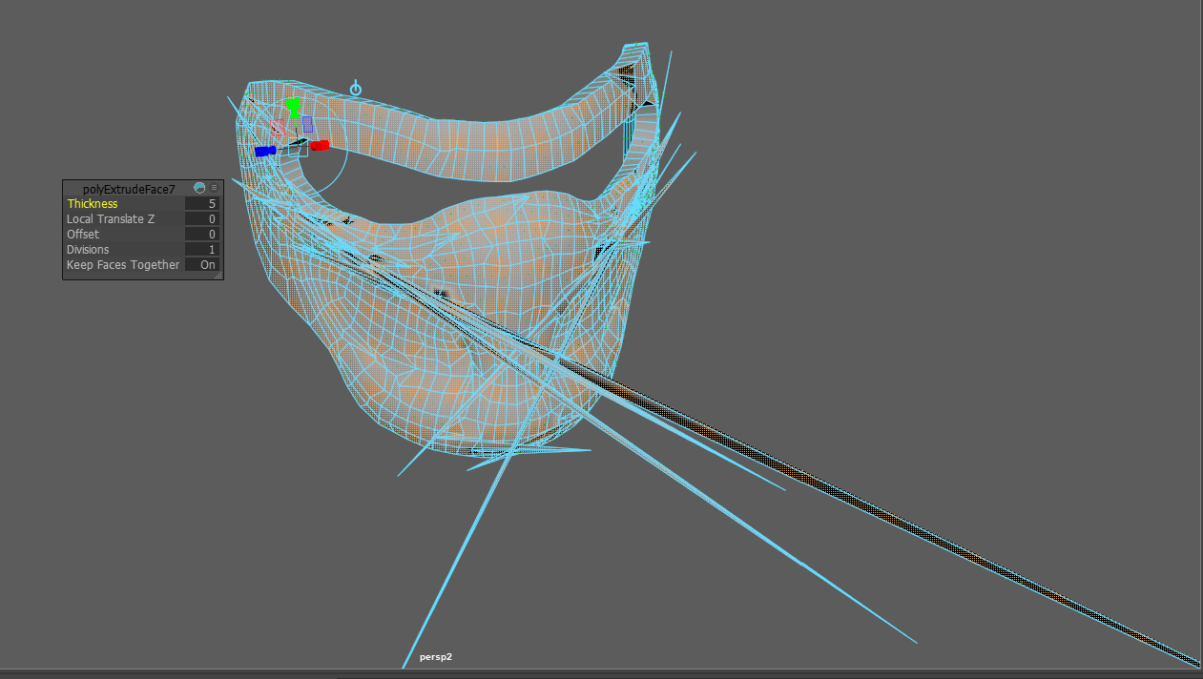Click the persp2 camera label
This screenshot has width=1203, height=679.
[x=437, y=657]
